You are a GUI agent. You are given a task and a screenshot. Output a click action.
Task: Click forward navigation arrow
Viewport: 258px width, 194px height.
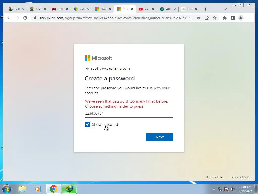tap(17, 18)
